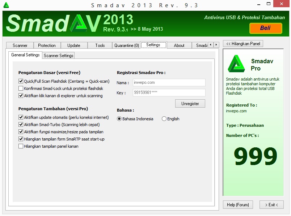Click the Smadav Pro green triangle logo
Image resolution: width=291 pixels, height=216 pixels.
point(236,64)
